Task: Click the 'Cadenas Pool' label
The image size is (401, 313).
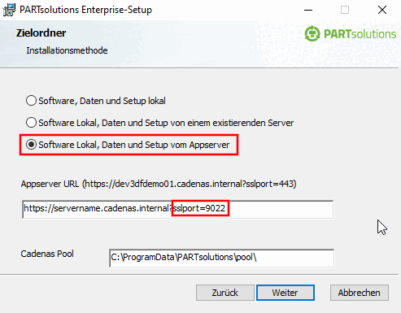Action: coord(47,254)
